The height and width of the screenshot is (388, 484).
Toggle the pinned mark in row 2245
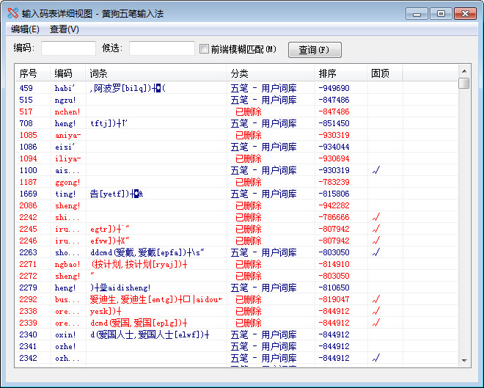coord(375,229)
